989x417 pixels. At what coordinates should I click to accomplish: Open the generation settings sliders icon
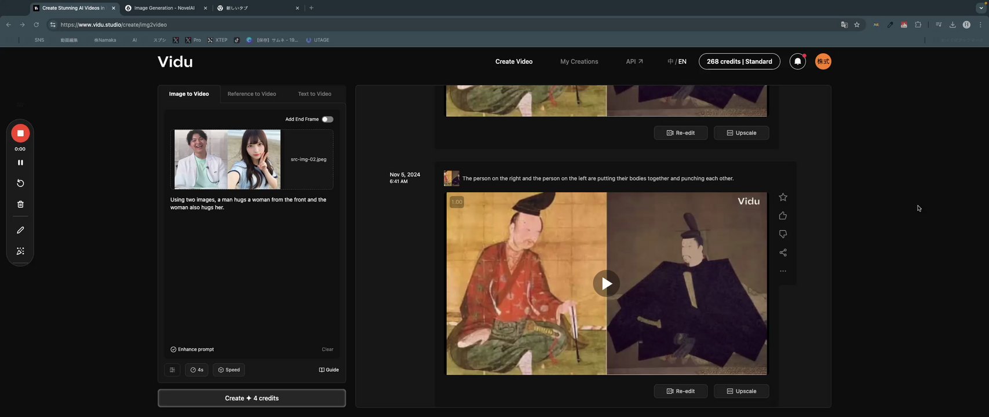(172, 370)
